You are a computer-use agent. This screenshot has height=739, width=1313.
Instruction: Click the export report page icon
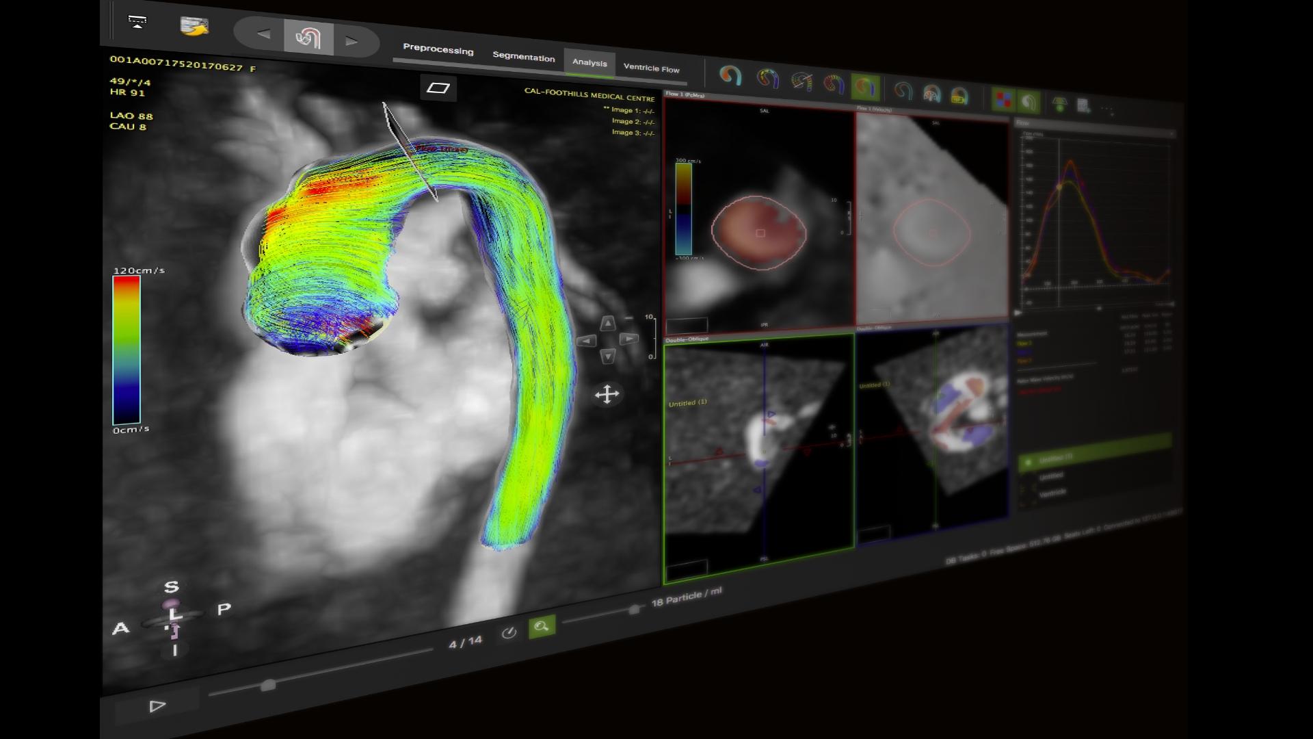(1083, 105)
